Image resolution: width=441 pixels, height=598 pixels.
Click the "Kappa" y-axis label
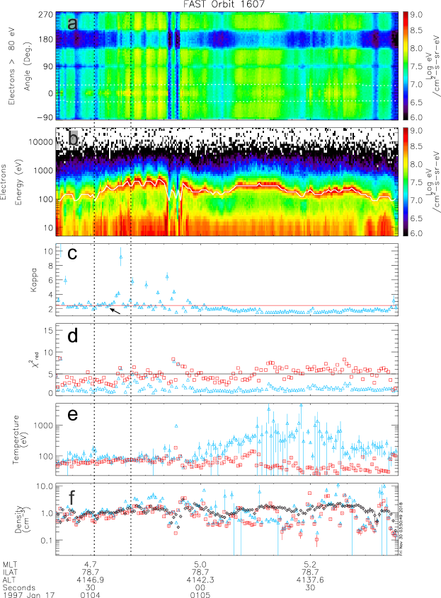point(34,279)
